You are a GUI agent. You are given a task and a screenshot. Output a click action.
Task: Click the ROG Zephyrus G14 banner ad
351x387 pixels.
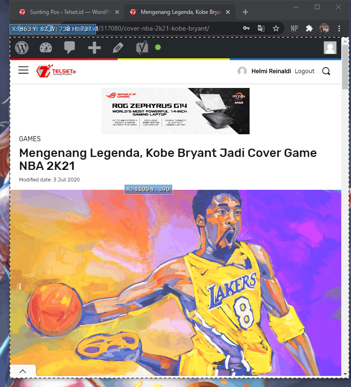(175, 111)
